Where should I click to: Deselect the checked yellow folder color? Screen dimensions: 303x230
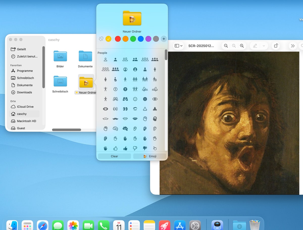(x=108, y=39)
